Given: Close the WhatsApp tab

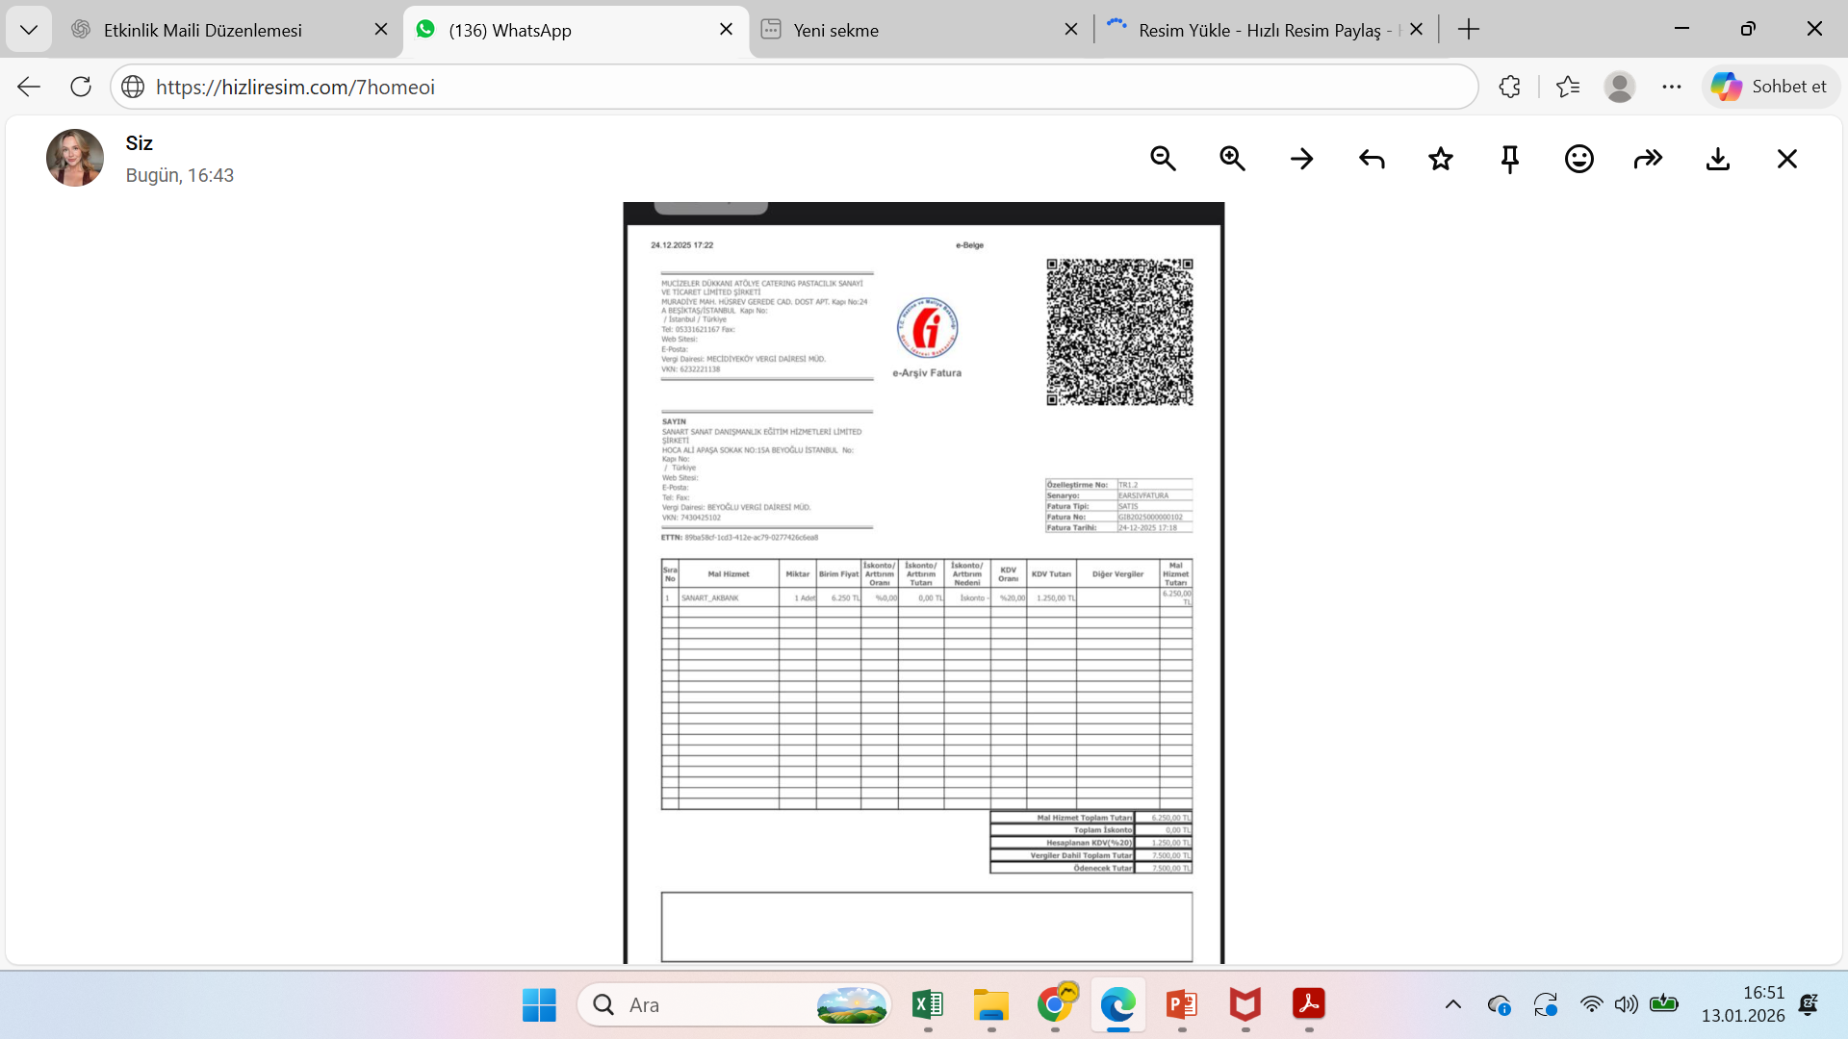Looking at the screenshot, I should click(x=726, y=30).
